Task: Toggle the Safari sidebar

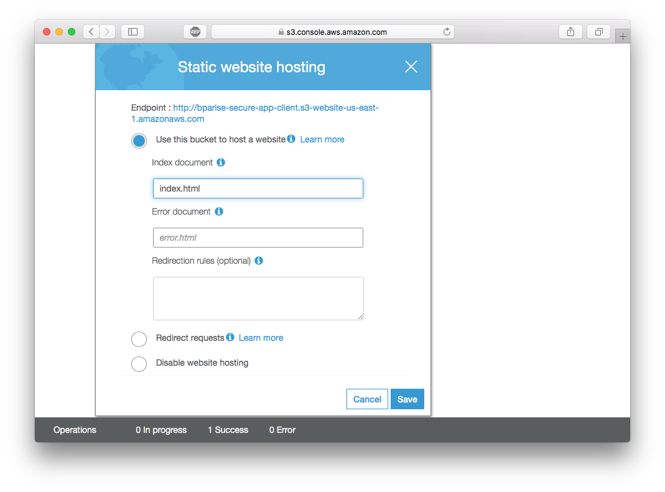Action: click(133, 32)
